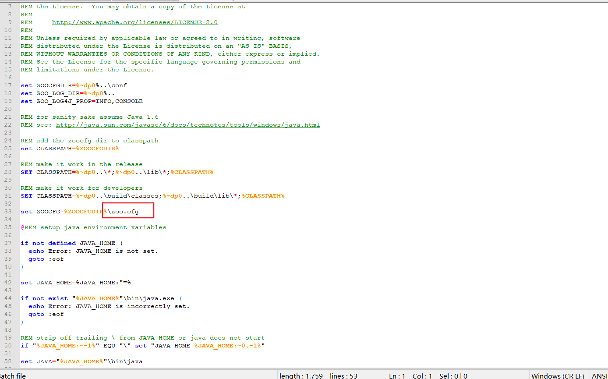Click the "set ZOO_LOG4J_PROP=INFO,CONSOLE" line

point(81,101)
